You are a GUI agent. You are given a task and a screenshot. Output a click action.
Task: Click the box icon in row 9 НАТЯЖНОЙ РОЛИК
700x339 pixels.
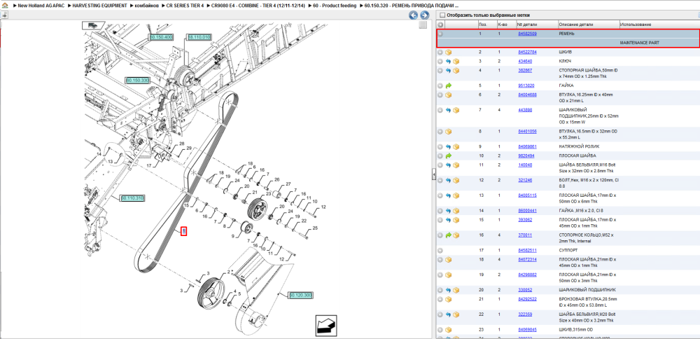click(x=456, y=146)
